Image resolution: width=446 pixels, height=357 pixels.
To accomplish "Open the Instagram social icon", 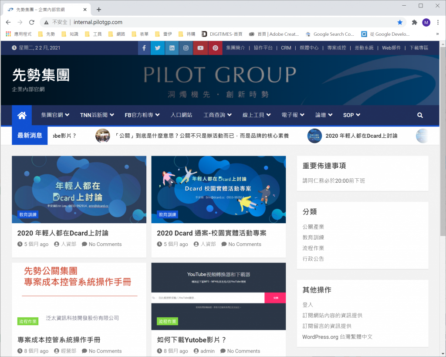I will coord(186,48).
